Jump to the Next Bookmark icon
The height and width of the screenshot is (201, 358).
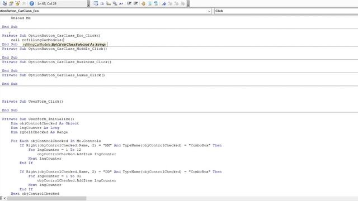click(170, 3)
